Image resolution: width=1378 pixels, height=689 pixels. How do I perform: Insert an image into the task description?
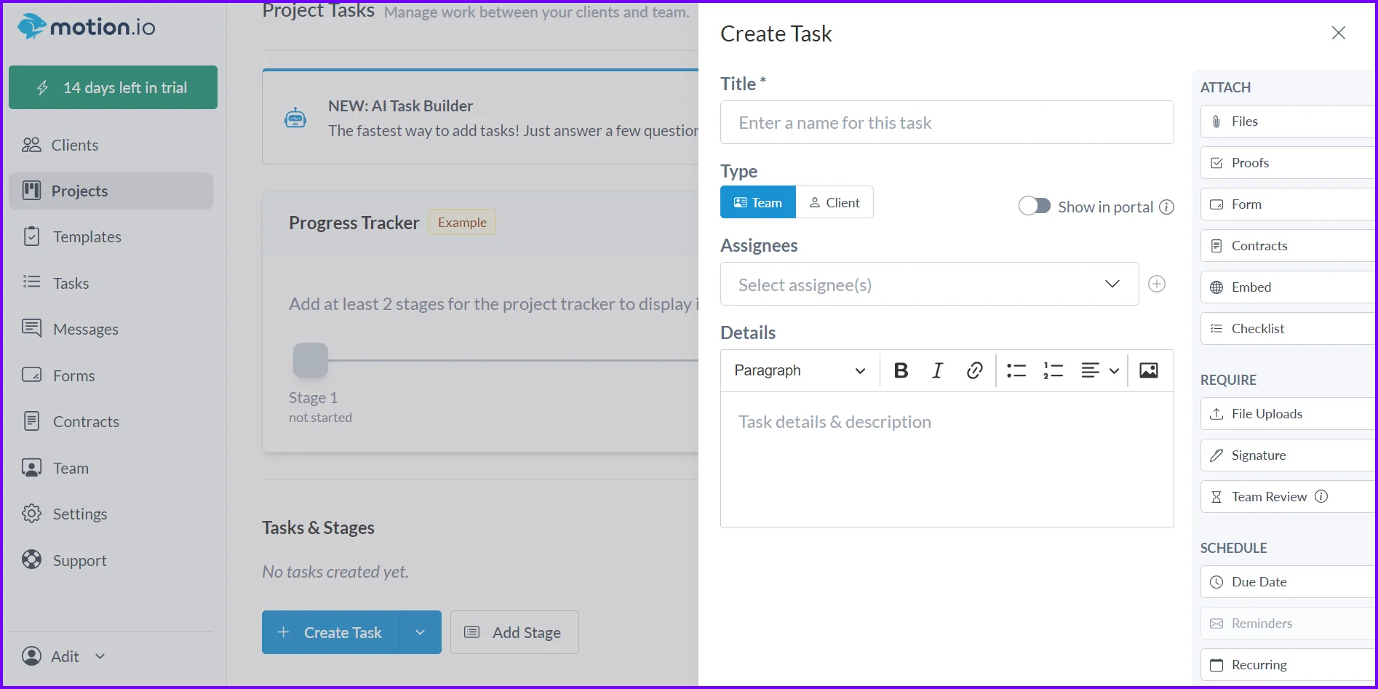pyautogui.click(x=1148, y=370)
